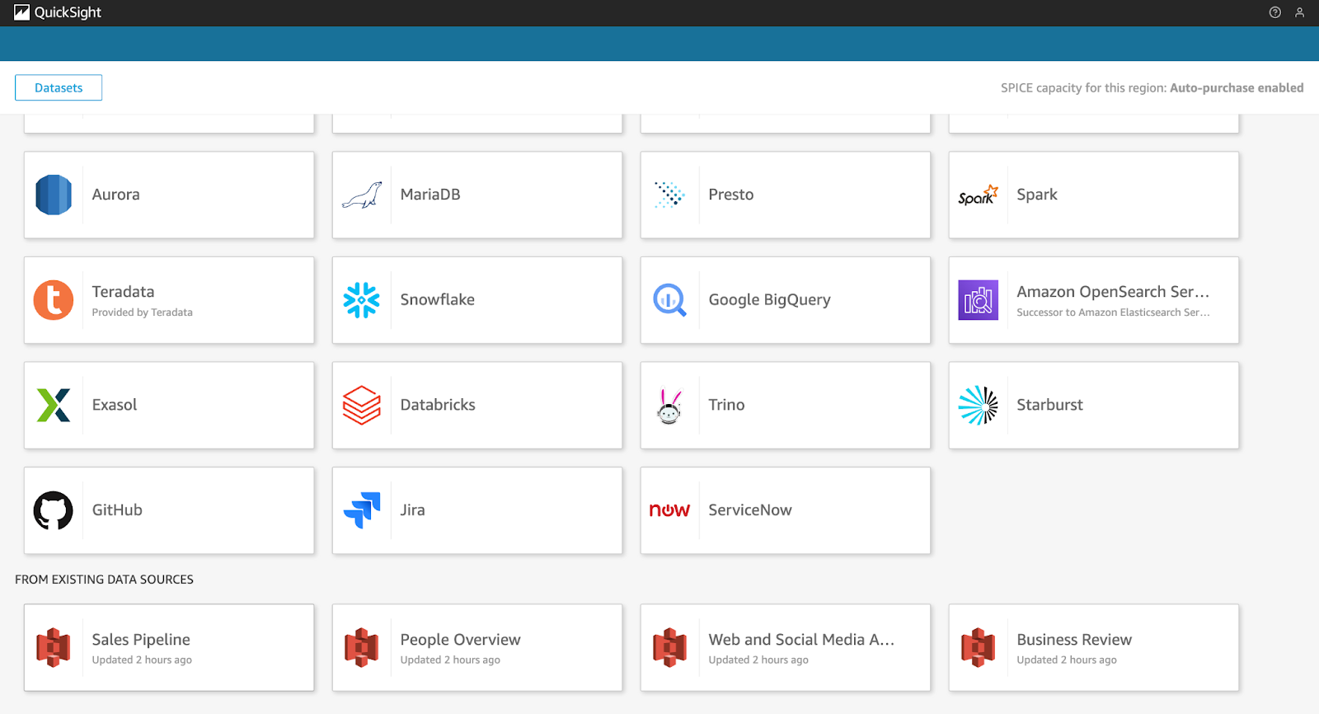Click the Aurora database icon
This screenshot has width=1319, height=714.
[x=54, y=195]
